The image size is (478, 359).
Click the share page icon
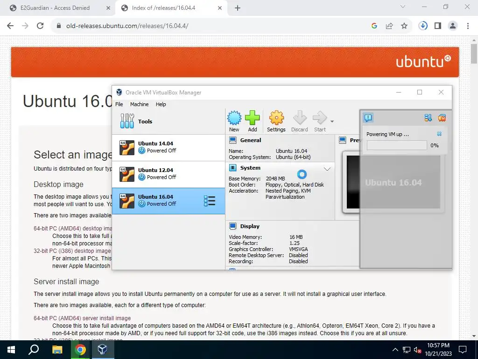[389, 26]
